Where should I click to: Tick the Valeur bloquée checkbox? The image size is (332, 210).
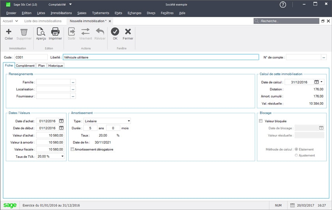pos(261,121)
